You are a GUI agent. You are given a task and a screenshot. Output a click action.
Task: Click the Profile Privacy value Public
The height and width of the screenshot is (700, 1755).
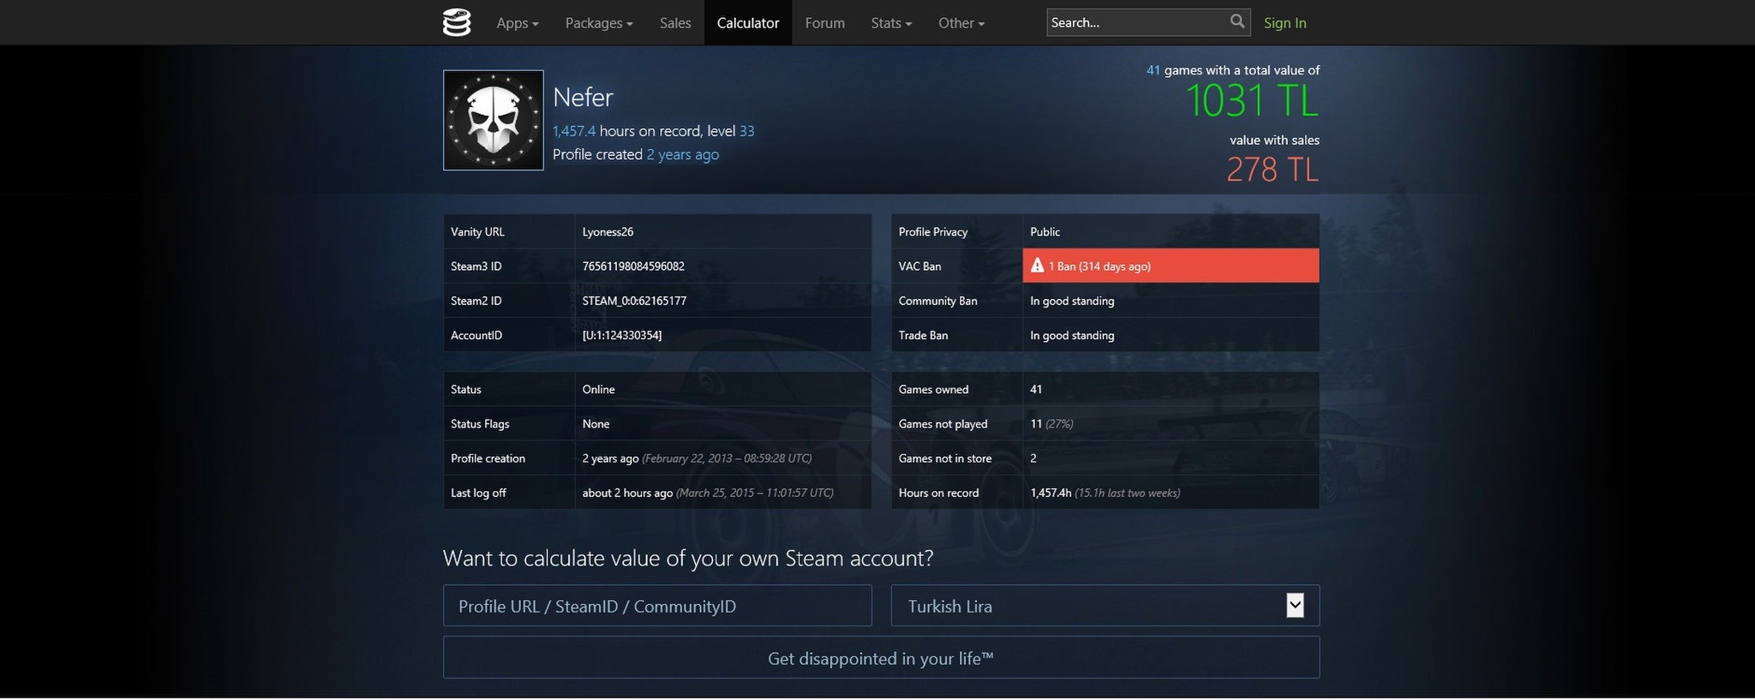pyautogui.click(x=1045, y=231)
